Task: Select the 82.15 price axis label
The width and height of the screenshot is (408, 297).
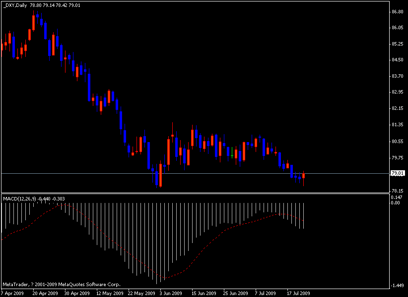Action: (397, 108)
